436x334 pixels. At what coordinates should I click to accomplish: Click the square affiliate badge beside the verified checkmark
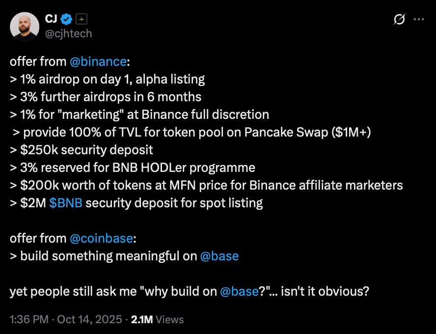tap(82, 19)
